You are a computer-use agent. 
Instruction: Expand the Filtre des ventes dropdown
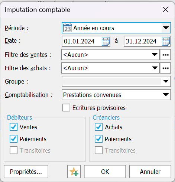coord(155,55)
